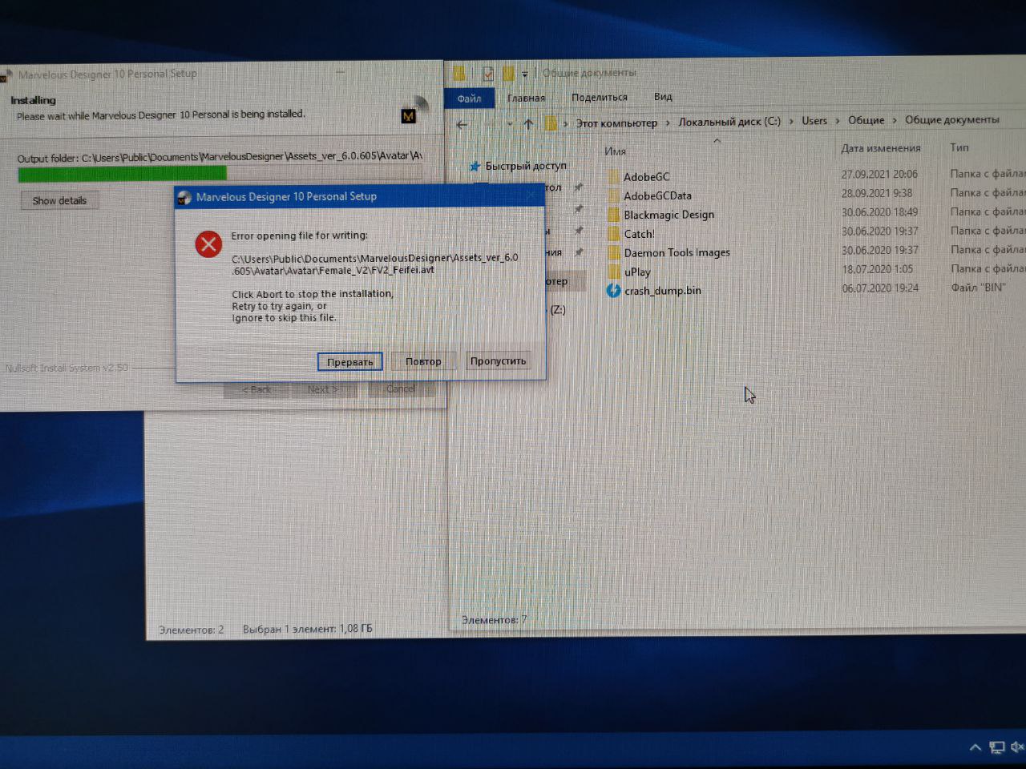Select the Catch! folder name
1026x769 pixels.
[639, 234]
